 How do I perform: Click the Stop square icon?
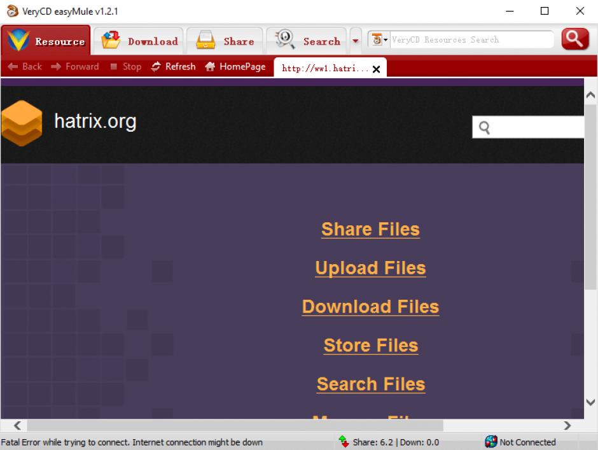(x=114, y=67)
